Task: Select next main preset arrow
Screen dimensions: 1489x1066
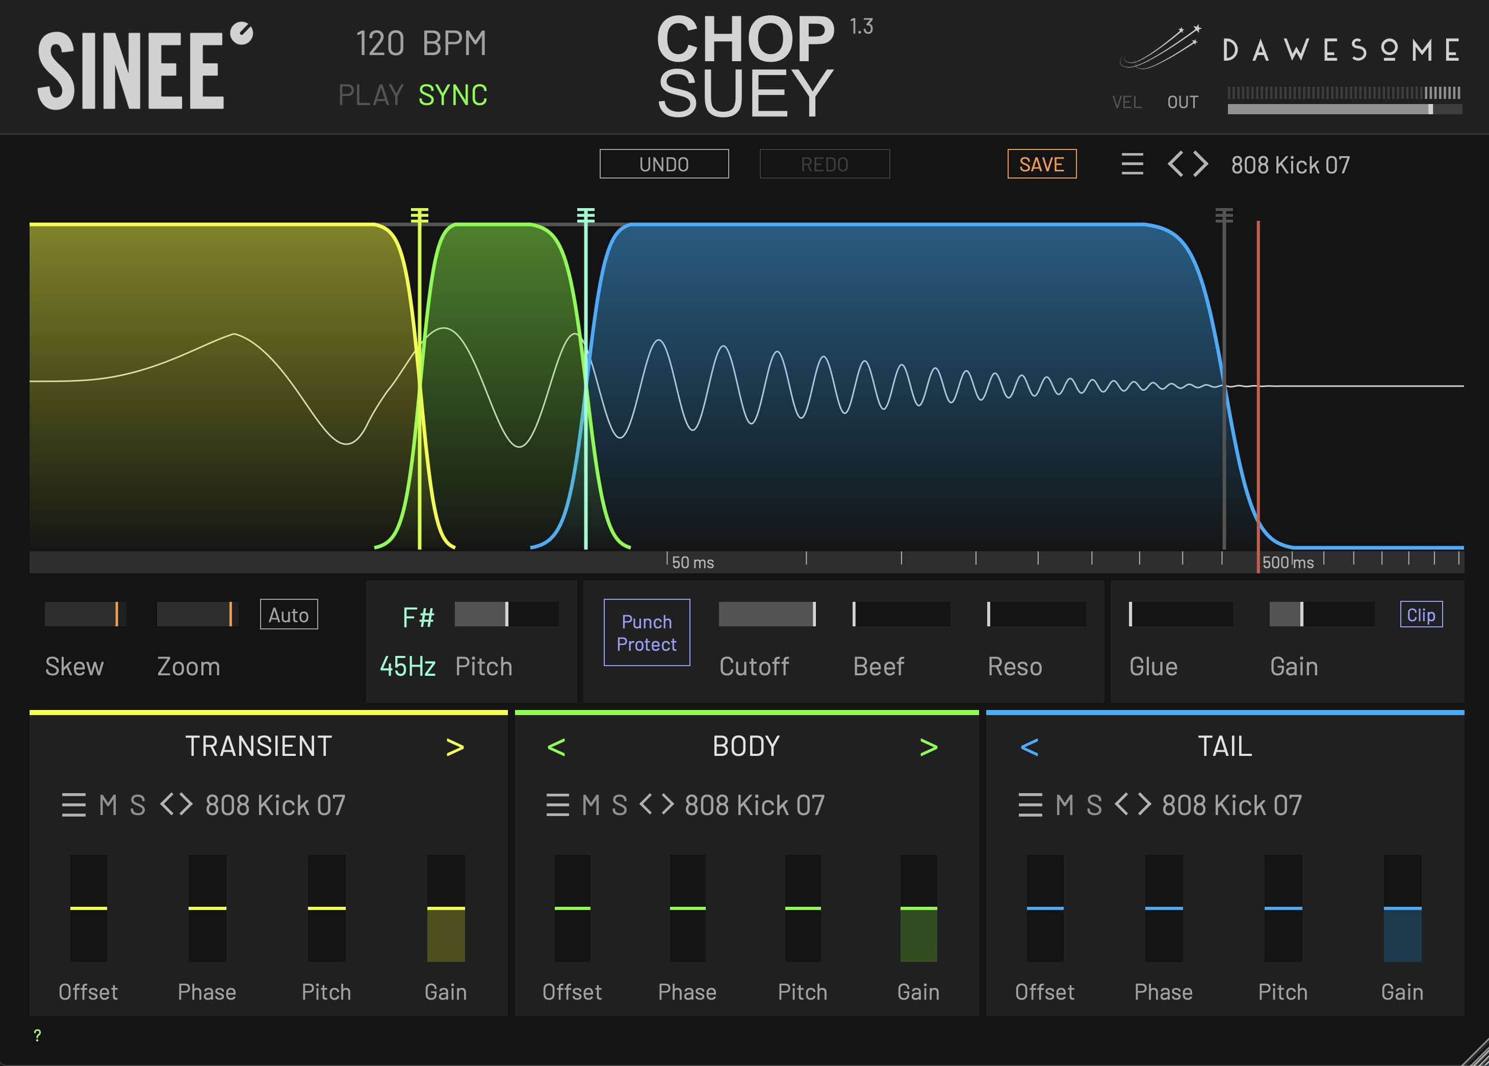Action: (x=1200, y=164)
